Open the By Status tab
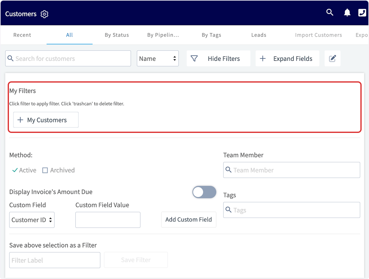The height and width of the screenshot is (279, 369). point(117,35)
